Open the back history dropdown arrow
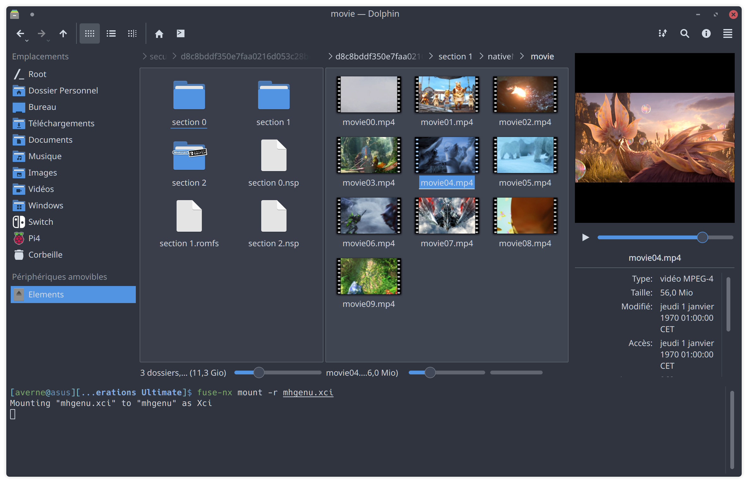Viewport: 748px width, 483px height. 27,40
